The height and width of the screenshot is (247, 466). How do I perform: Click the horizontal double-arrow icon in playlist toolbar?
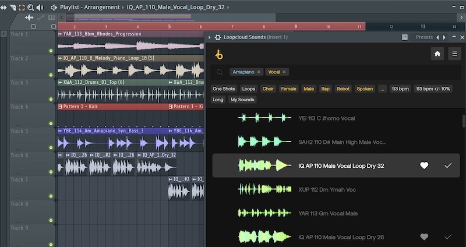click(3, 8)
